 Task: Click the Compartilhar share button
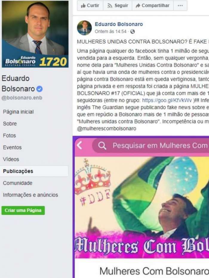[153, 5]
